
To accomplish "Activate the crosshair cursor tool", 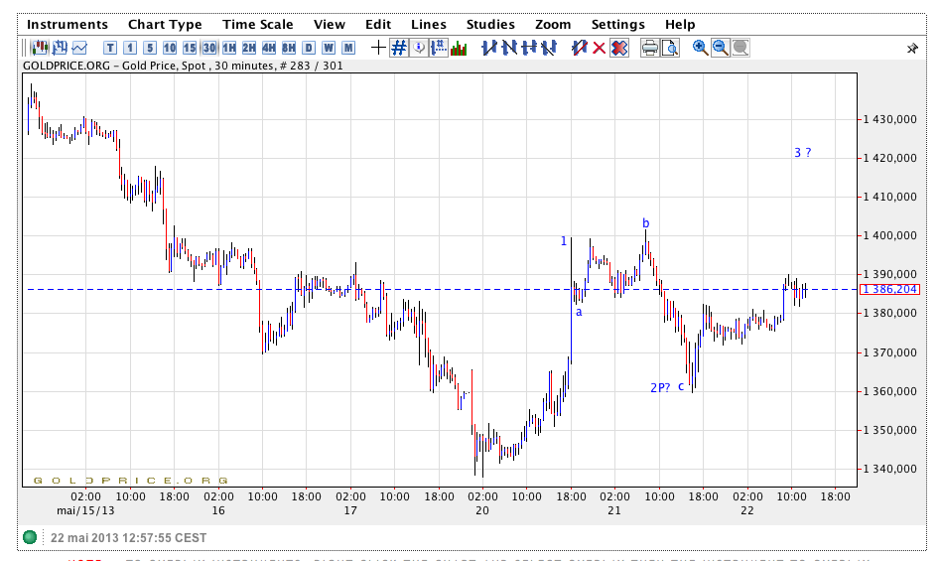I will [377, 48].
